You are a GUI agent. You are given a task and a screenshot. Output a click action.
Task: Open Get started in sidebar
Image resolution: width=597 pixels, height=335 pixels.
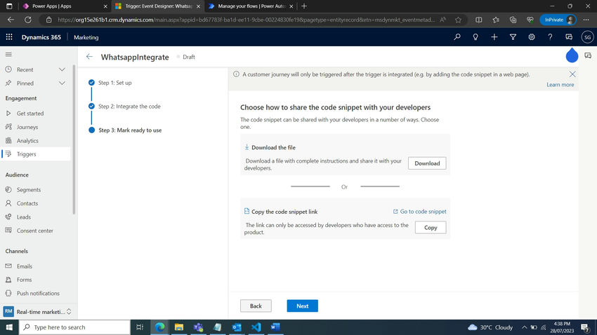[30, 114]
